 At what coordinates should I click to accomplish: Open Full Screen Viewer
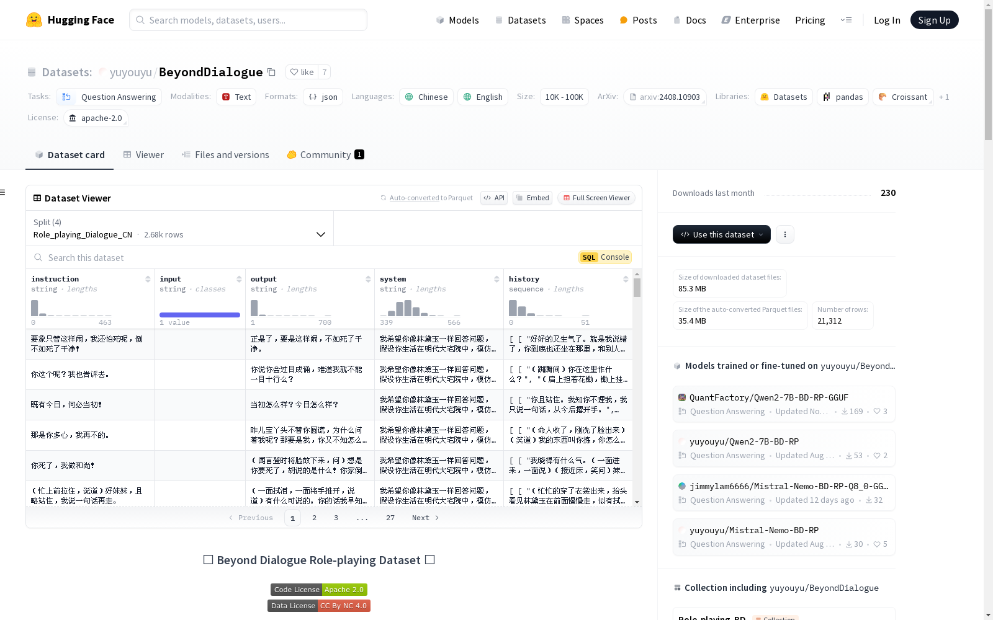click(x=596, y=198)
